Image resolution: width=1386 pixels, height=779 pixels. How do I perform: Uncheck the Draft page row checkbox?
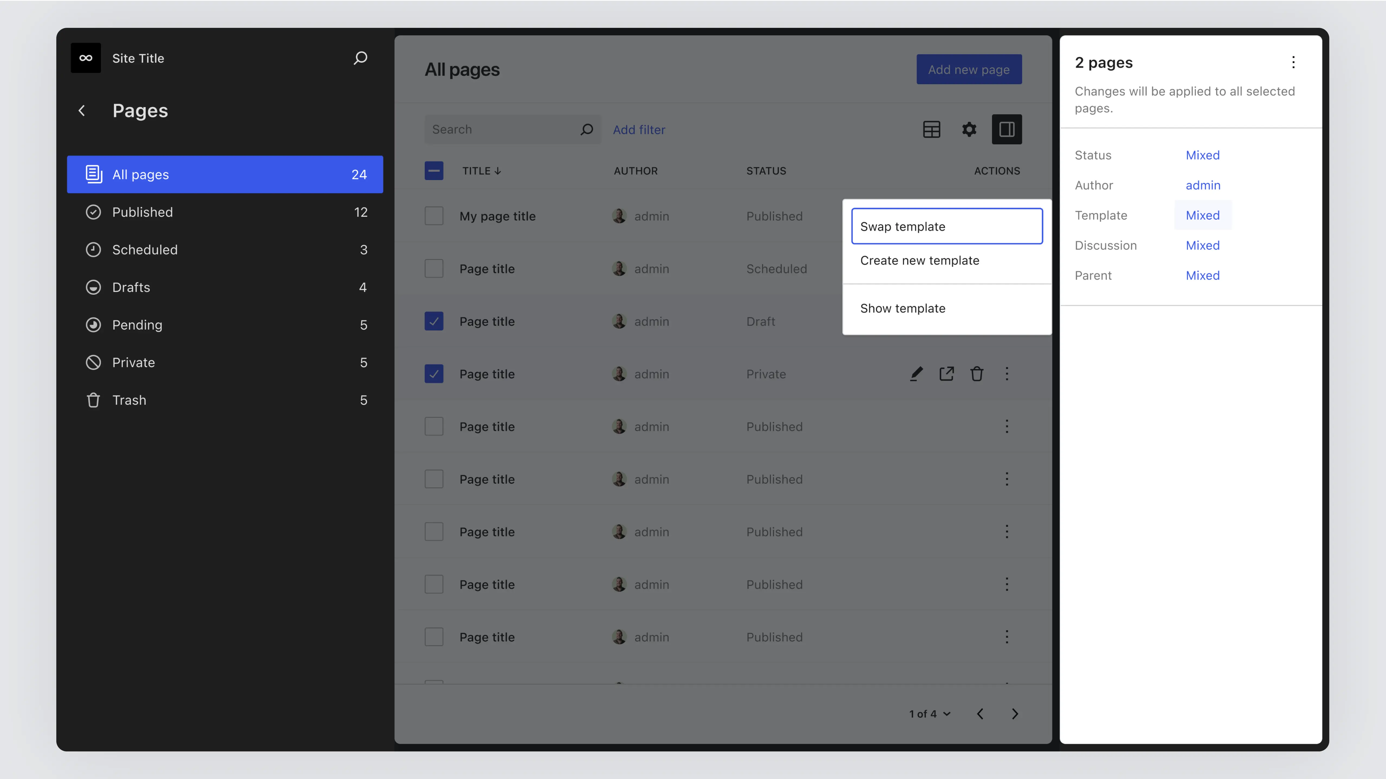(x=434, y=321)
